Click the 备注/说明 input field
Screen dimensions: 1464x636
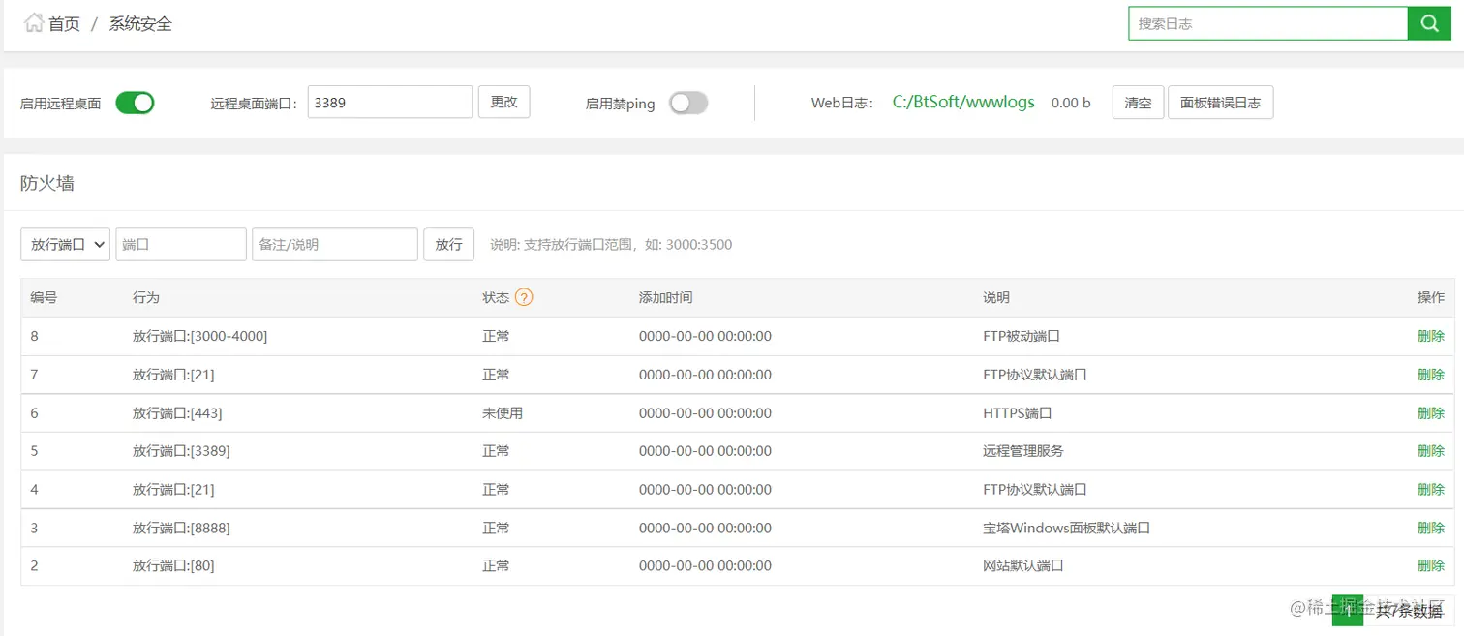click(335, 245)
